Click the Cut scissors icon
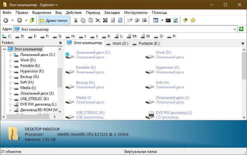The width and height of the screenshot is (247, 155). (x=75, y=20)
